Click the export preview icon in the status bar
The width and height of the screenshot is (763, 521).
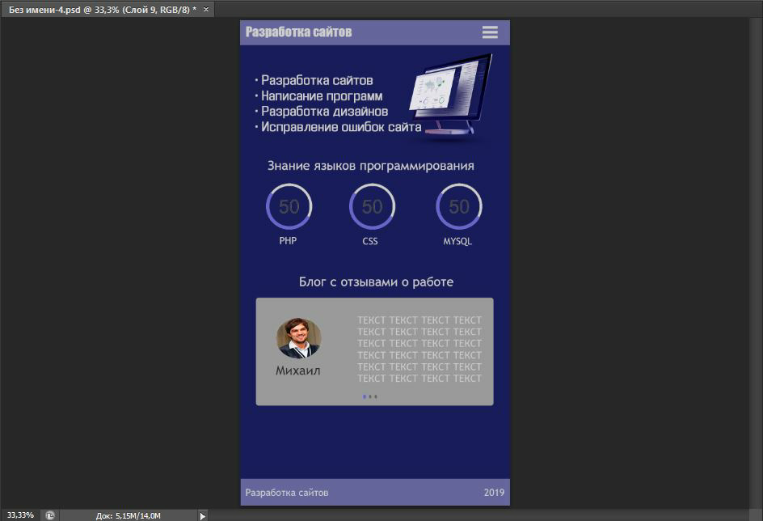(x=50, y=515)
